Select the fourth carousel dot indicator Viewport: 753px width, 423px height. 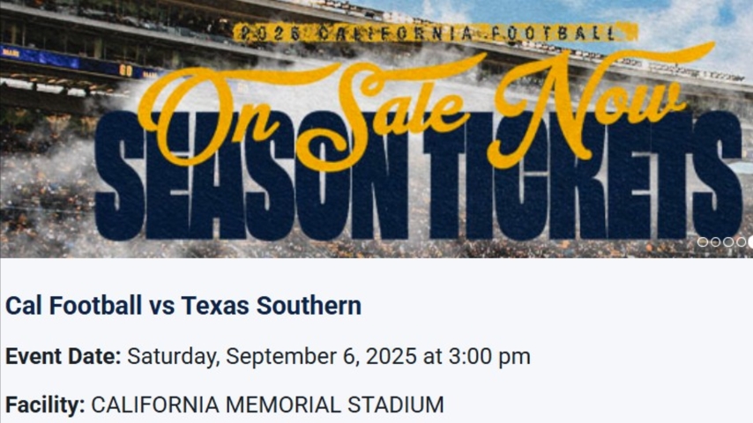pyautogui.click(x=741, y=242)
